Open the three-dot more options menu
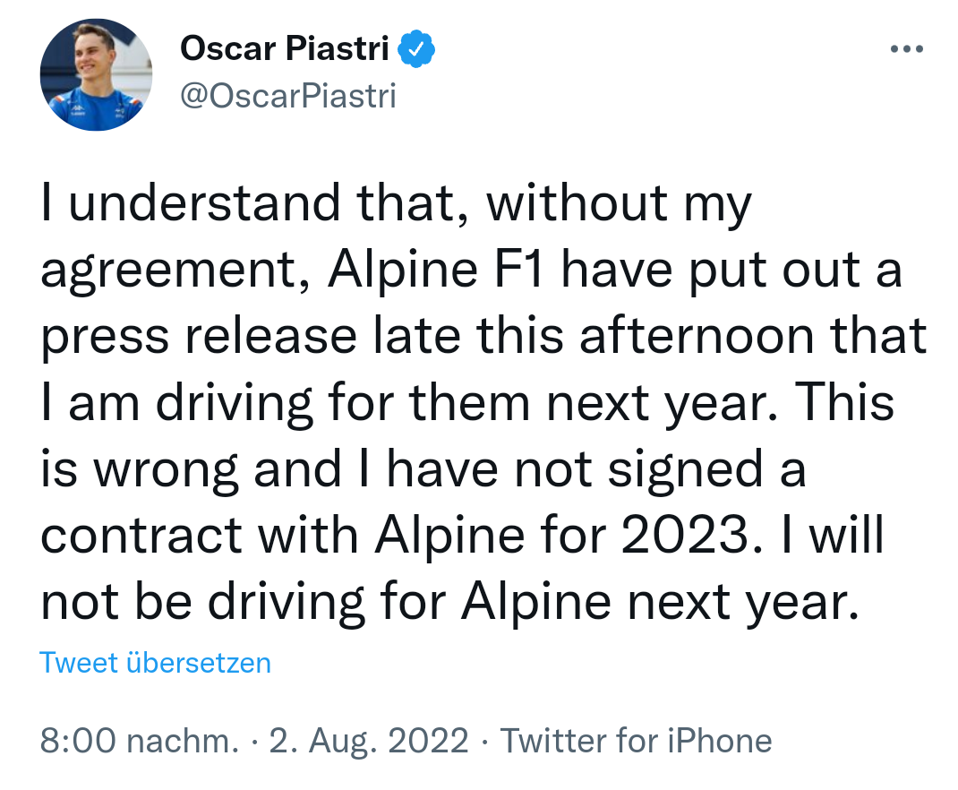The height and width of the screenshot is (790, 958). pos(906,50)
